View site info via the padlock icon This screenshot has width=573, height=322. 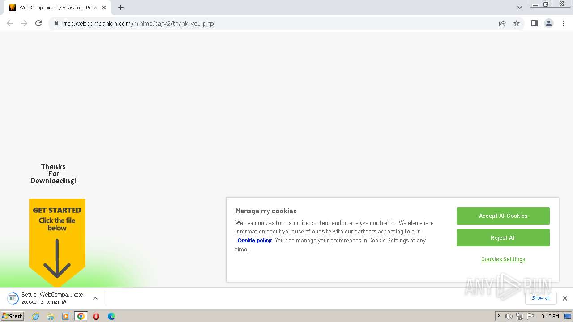pos(56,23)
